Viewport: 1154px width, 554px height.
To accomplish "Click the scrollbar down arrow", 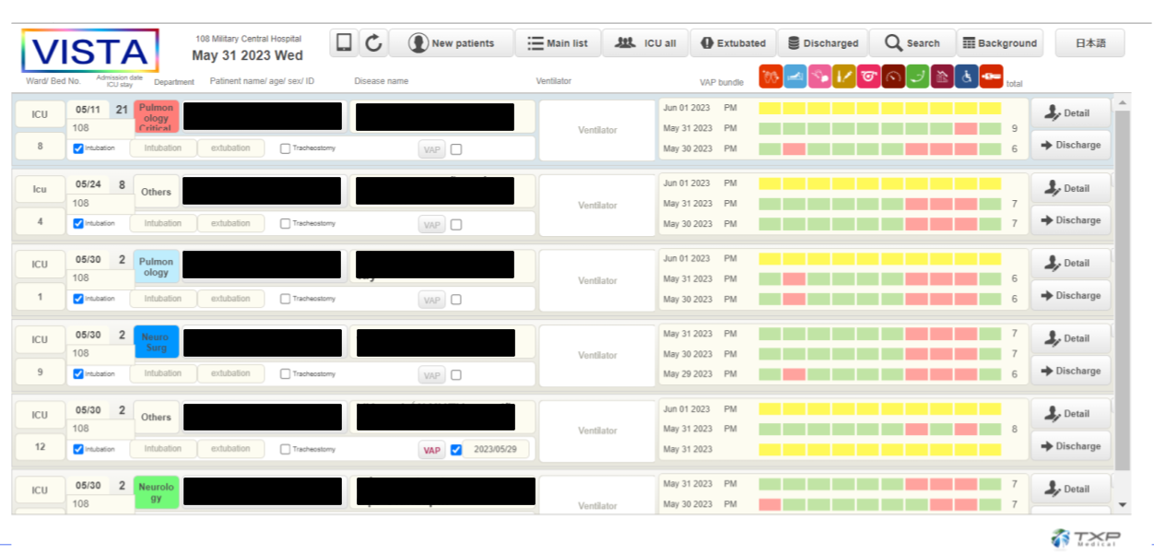I will pos(1122,505).
